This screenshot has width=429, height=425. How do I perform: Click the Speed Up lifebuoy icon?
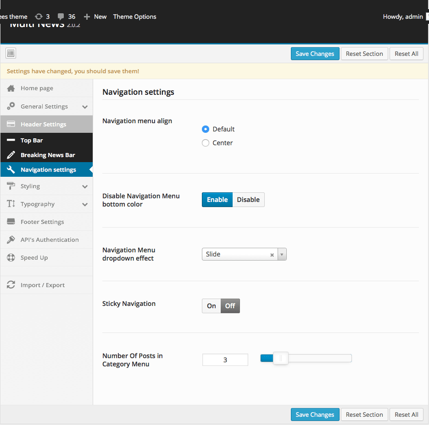pos(11,258)
